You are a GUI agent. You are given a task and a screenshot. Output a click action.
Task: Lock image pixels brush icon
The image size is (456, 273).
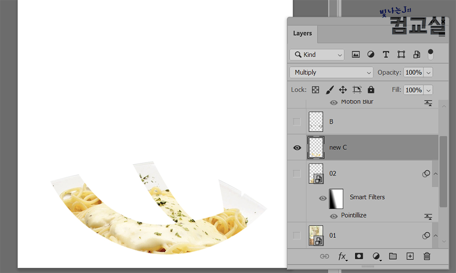click(330, 89)
